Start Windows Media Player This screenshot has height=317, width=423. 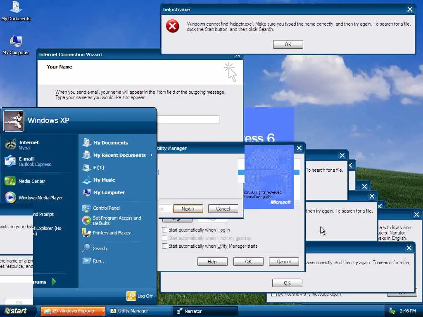tap(33, 198)
